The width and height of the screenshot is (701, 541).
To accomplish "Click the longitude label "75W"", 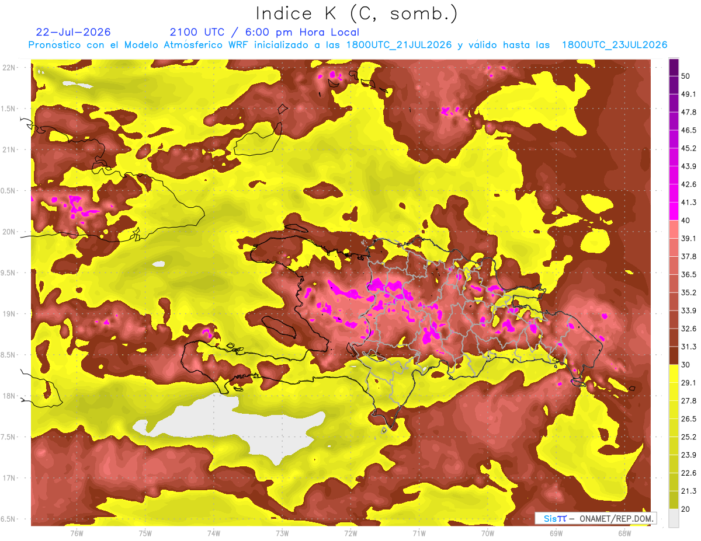I will (x=145, y=532).
